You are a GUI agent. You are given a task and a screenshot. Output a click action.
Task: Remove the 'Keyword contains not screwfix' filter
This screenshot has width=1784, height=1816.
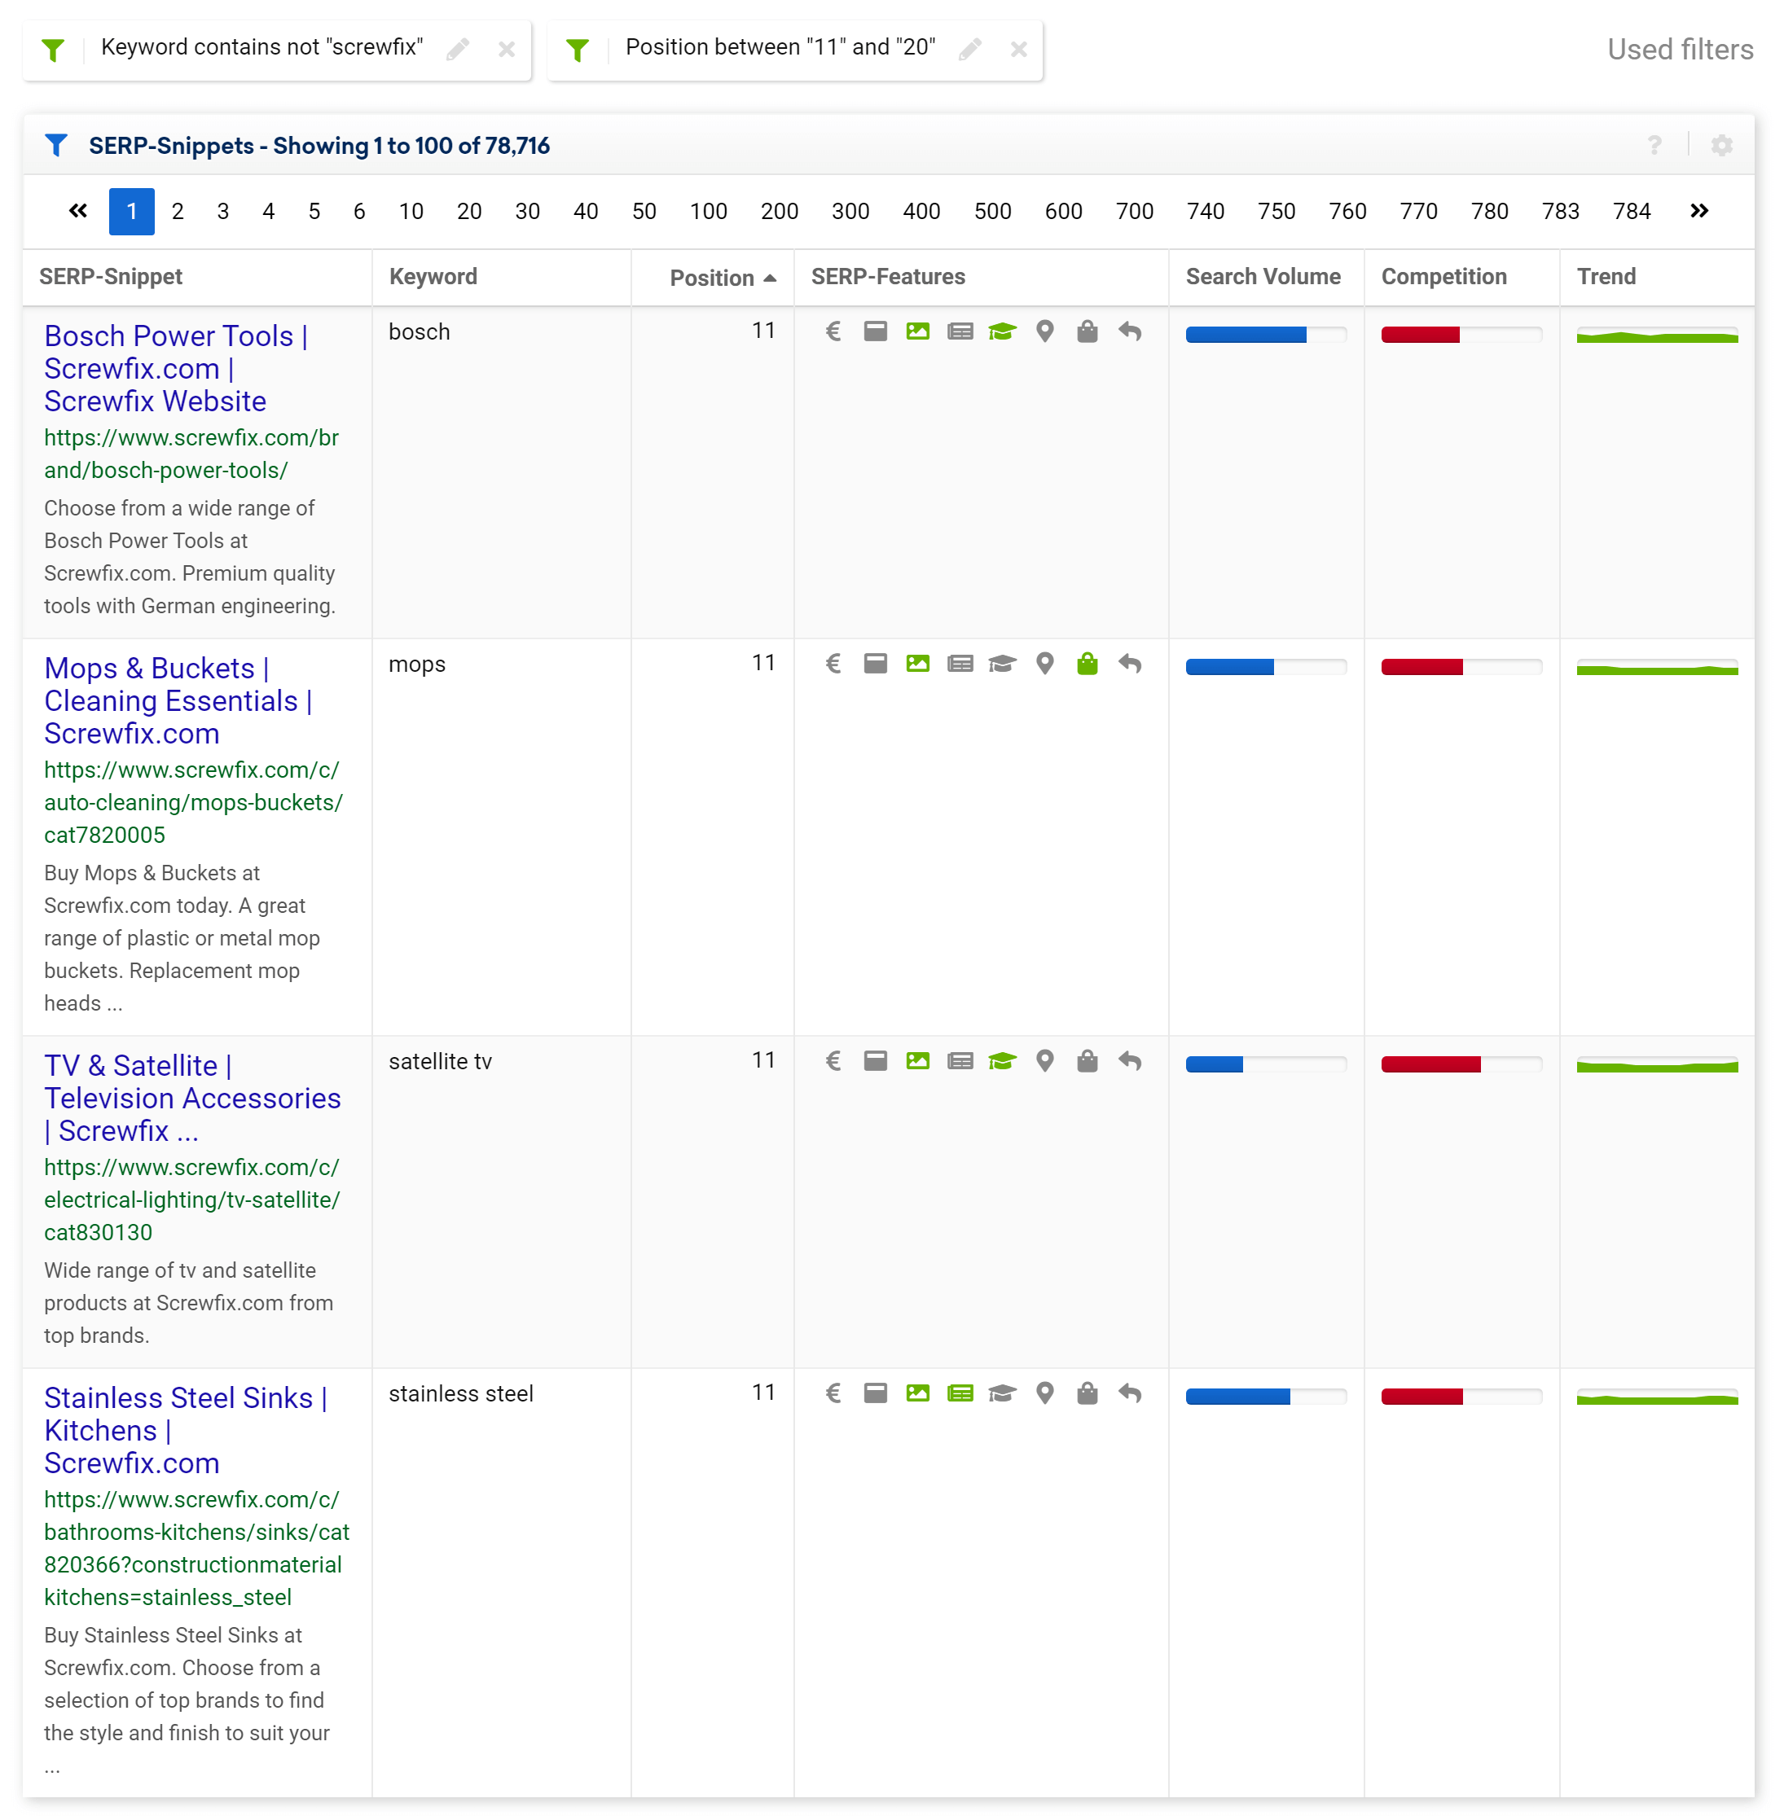tap(507, 49)
